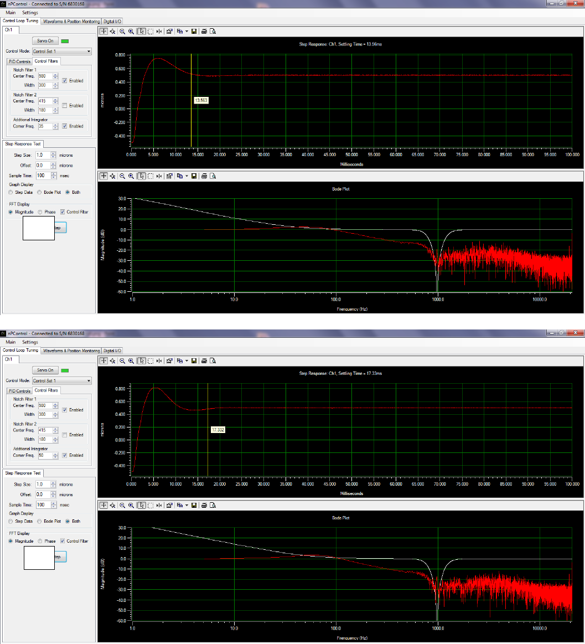This screenshot has height=644, width=585.
Task: Toggle Additional Integrator Enabled checkbox in top window
Action: click(x=65, y=126)
